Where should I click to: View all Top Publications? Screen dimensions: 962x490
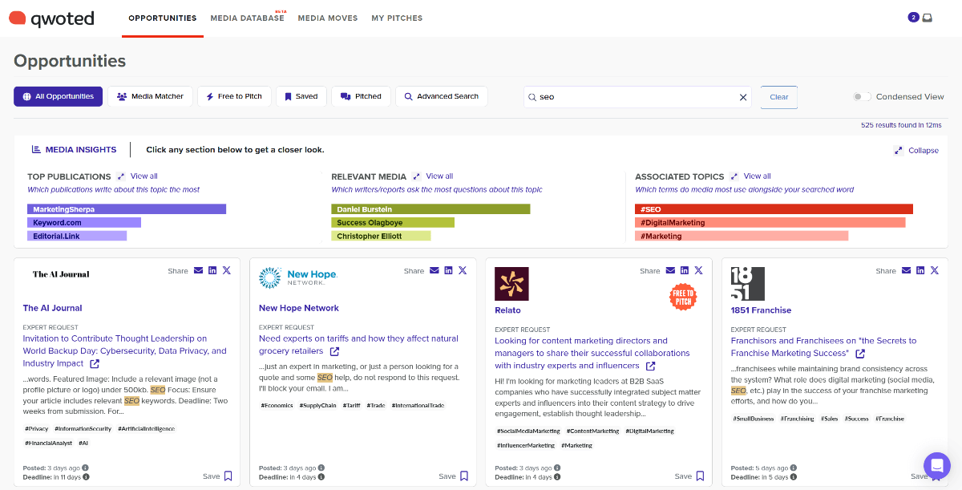(x=137, y=176)
